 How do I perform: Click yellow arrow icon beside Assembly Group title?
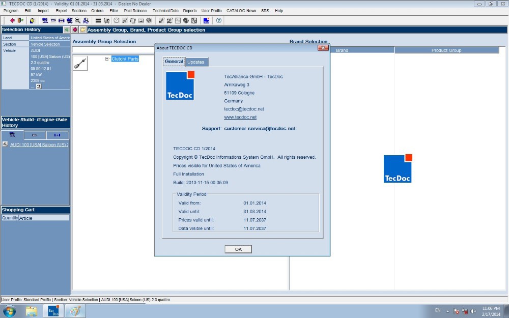coord(83,30)
